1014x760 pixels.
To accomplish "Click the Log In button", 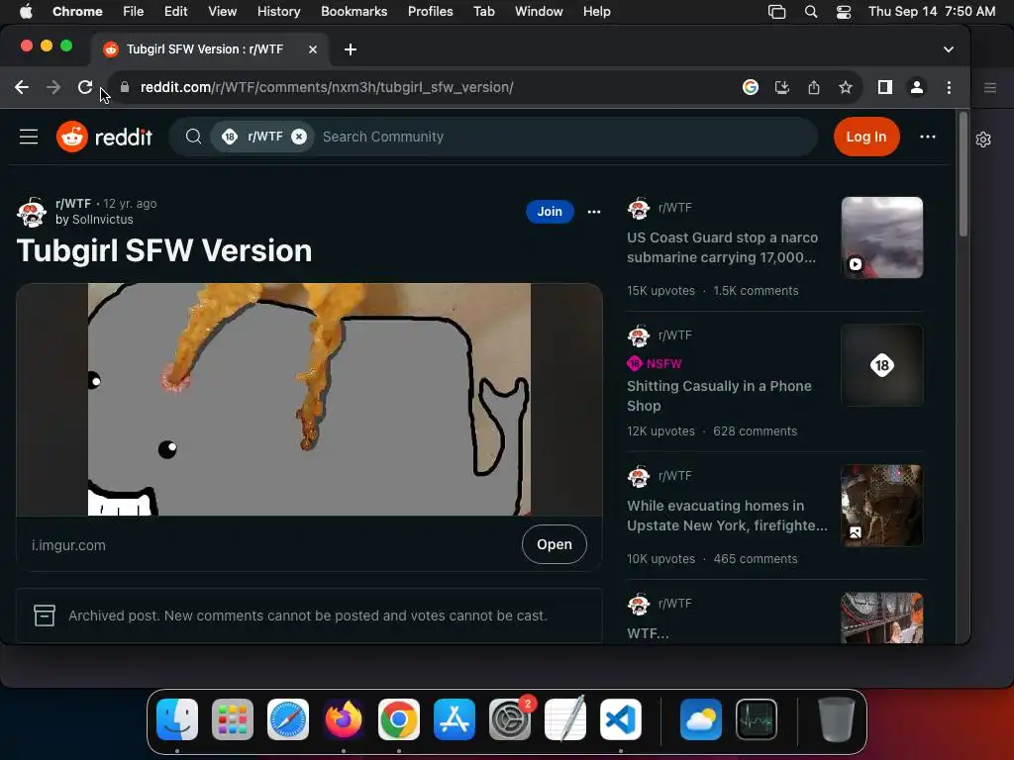I will pyautogui.click(x=865, y=137).
